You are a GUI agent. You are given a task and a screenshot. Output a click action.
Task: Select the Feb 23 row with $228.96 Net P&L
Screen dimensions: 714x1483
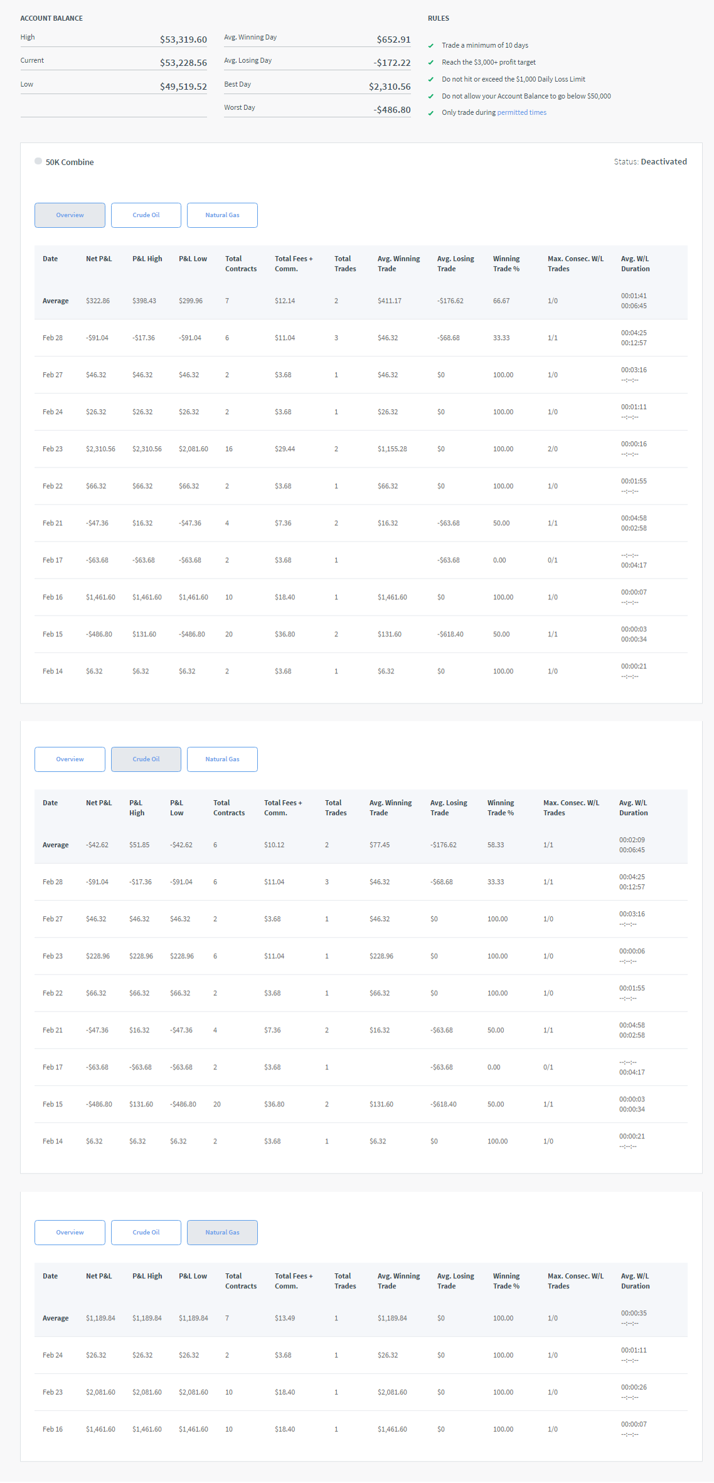click(x=360, y=956)
